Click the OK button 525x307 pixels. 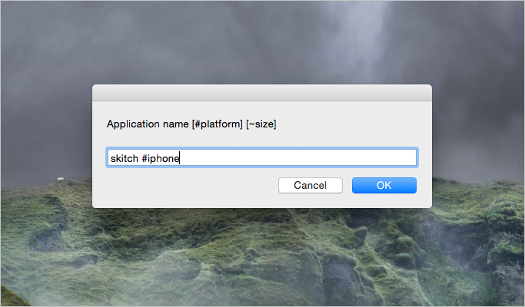tap(384, 185)
